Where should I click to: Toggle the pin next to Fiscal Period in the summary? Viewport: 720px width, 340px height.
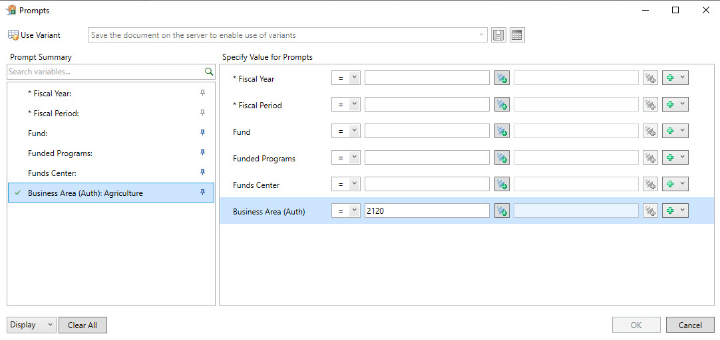202,113
